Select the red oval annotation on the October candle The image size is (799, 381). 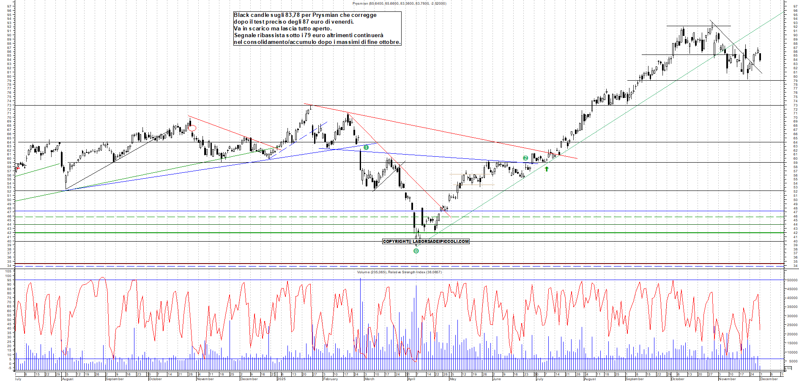[x=192, y=127]
